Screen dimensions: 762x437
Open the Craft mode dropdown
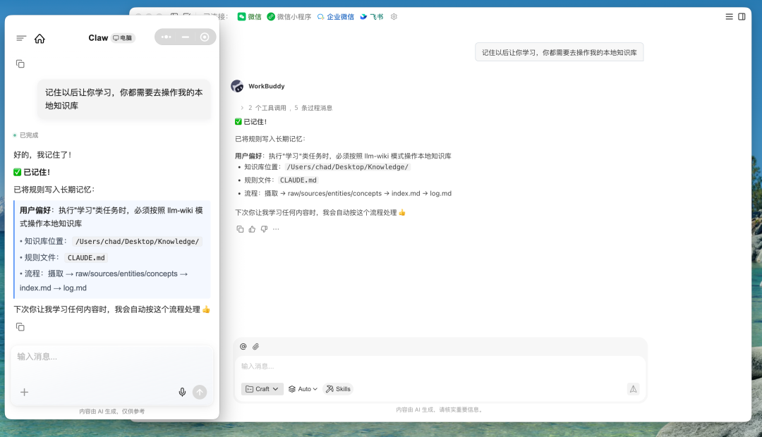click(x=262, y=388)
